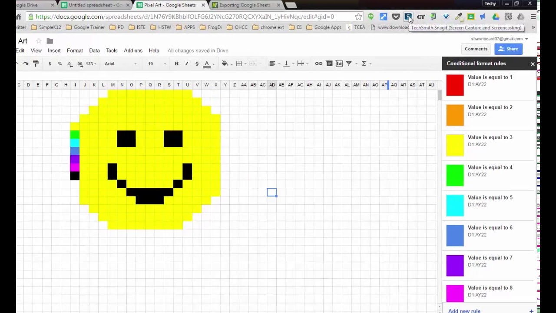This screenshot has width=556, height=313.
Task: Open the font size 10 dropdown
Action: [157, 64]
